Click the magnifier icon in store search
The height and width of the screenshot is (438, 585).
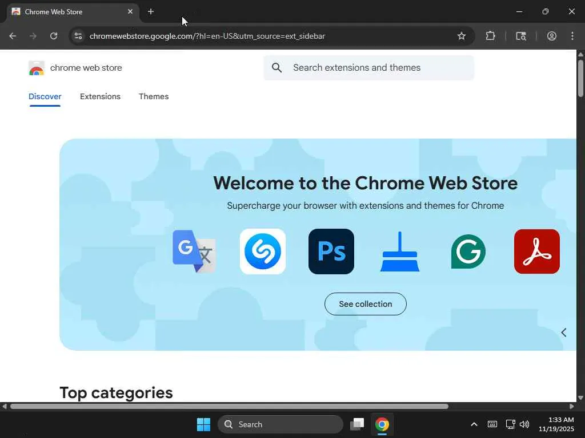277,67
